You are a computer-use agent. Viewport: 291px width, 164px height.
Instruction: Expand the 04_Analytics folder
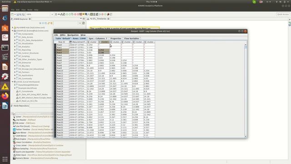coord(15,46)
